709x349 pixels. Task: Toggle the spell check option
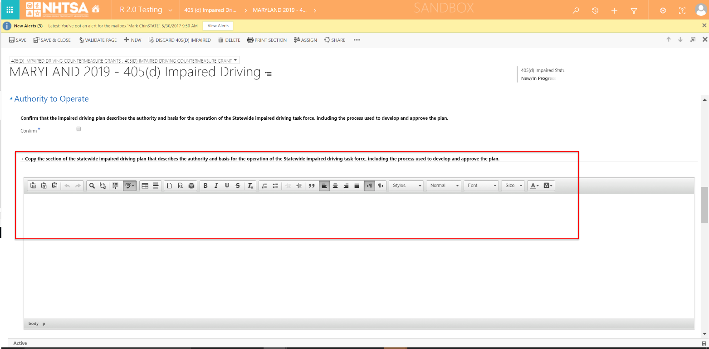(129, 186)
